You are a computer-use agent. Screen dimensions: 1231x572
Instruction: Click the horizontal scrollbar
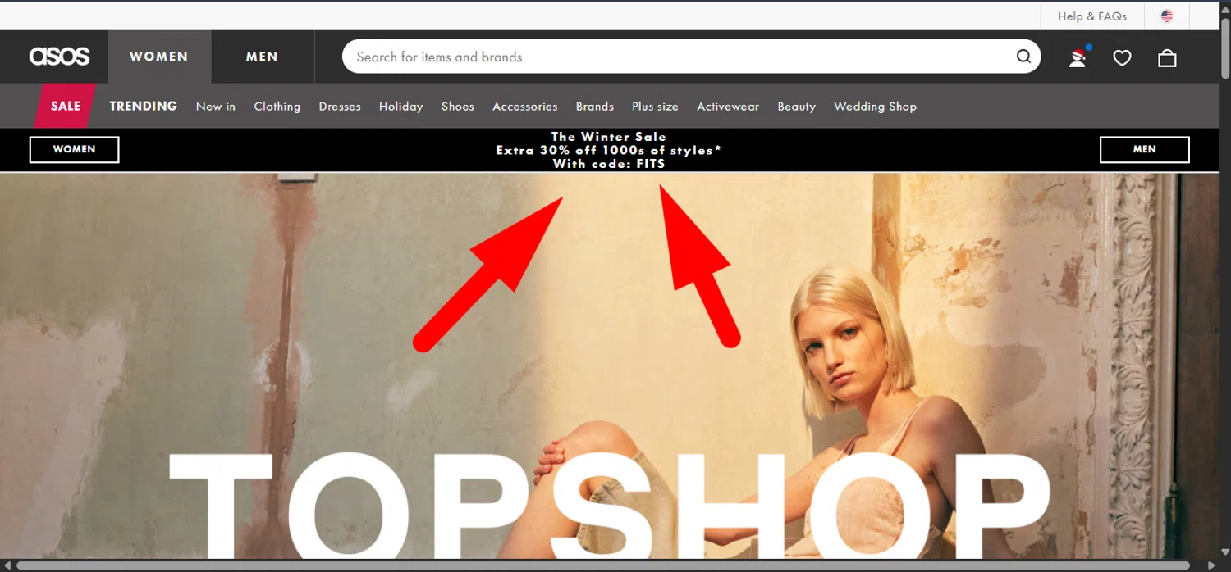pos(603,565)
